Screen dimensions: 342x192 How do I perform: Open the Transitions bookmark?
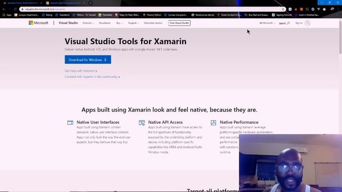(63, 15)
